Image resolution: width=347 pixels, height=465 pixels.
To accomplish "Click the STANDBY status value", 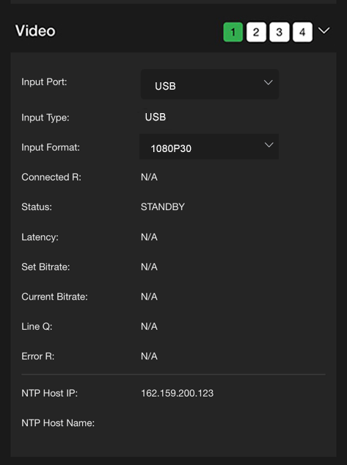I will 163,206.
